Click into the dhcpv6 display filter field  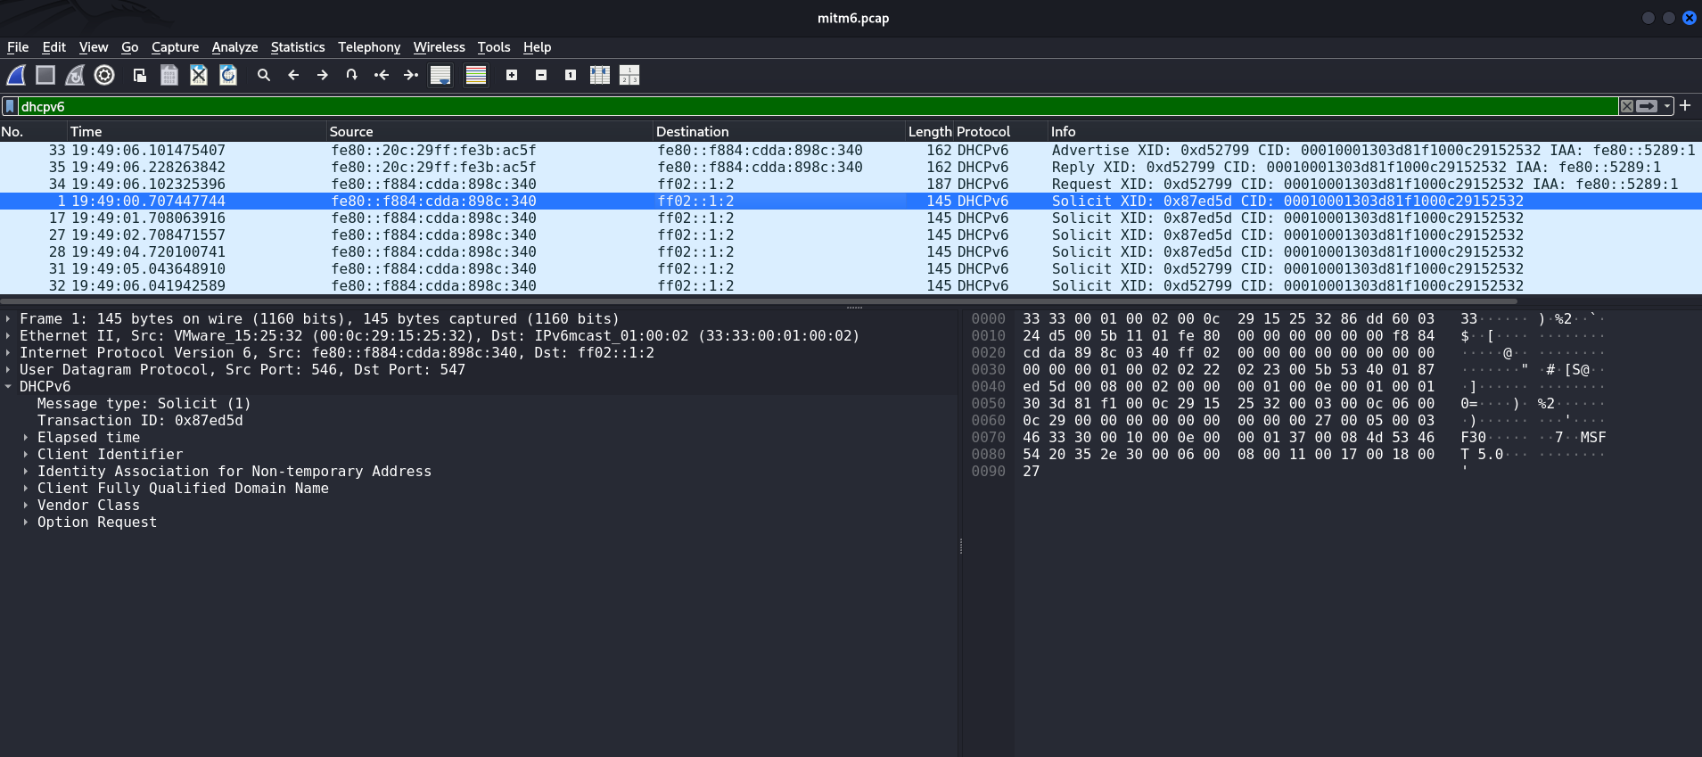818,106
